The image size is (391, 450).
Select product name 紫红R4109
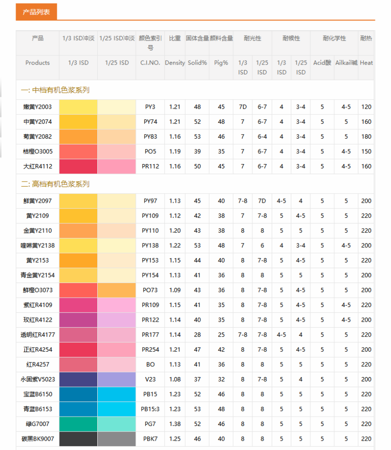38,305
